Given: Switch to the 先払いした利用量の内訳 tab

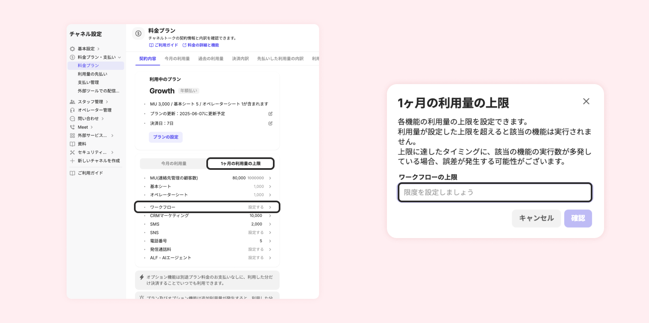Looking at the screenshot, I should 280,59.
